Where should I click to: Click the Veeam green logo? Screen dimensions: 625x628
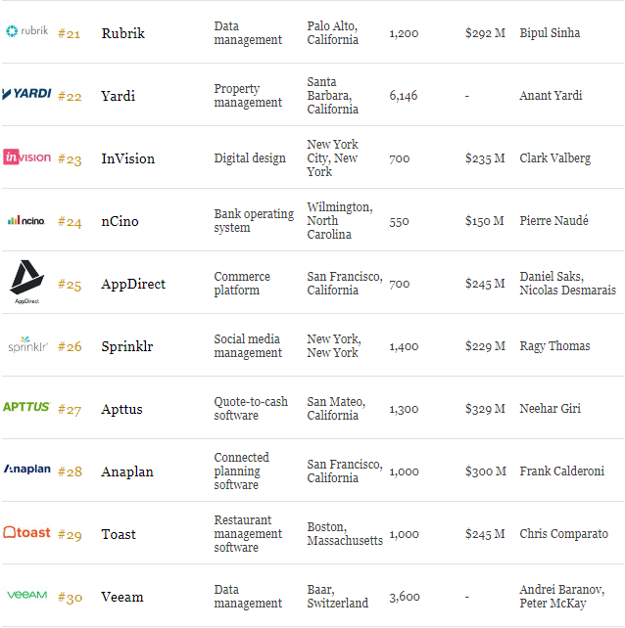tap(26, 595)
